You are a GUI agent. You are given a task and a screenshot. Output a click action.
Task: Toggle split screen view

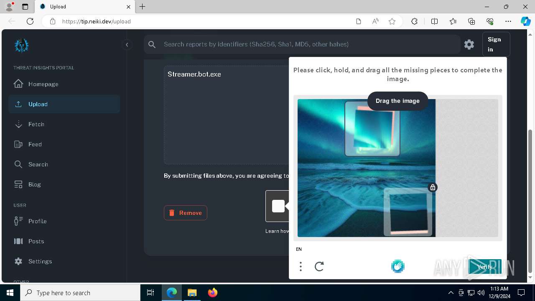(x=434, y=21)
